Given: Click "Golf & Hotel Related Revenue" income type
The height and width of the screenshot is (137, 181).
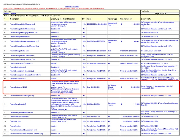Looking at the screenshot, I should tap(112, 87).
